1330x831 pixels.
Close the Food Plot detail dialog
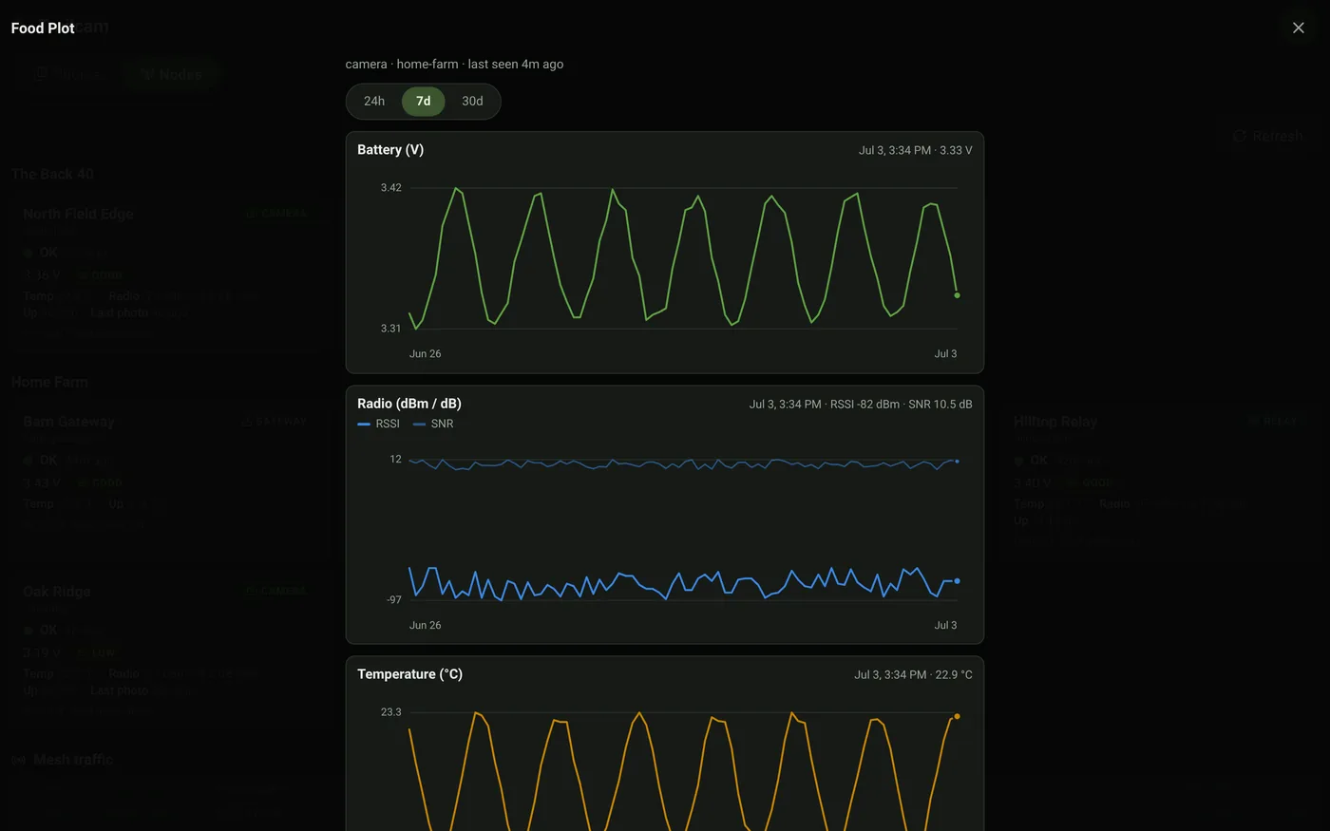point(1299,28)
